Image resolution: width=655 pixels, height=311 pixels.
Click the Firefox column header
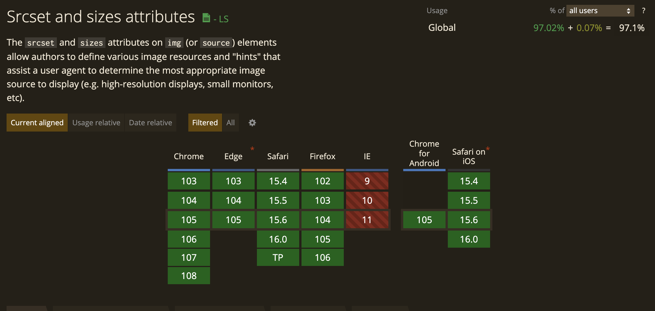point(322,156)
